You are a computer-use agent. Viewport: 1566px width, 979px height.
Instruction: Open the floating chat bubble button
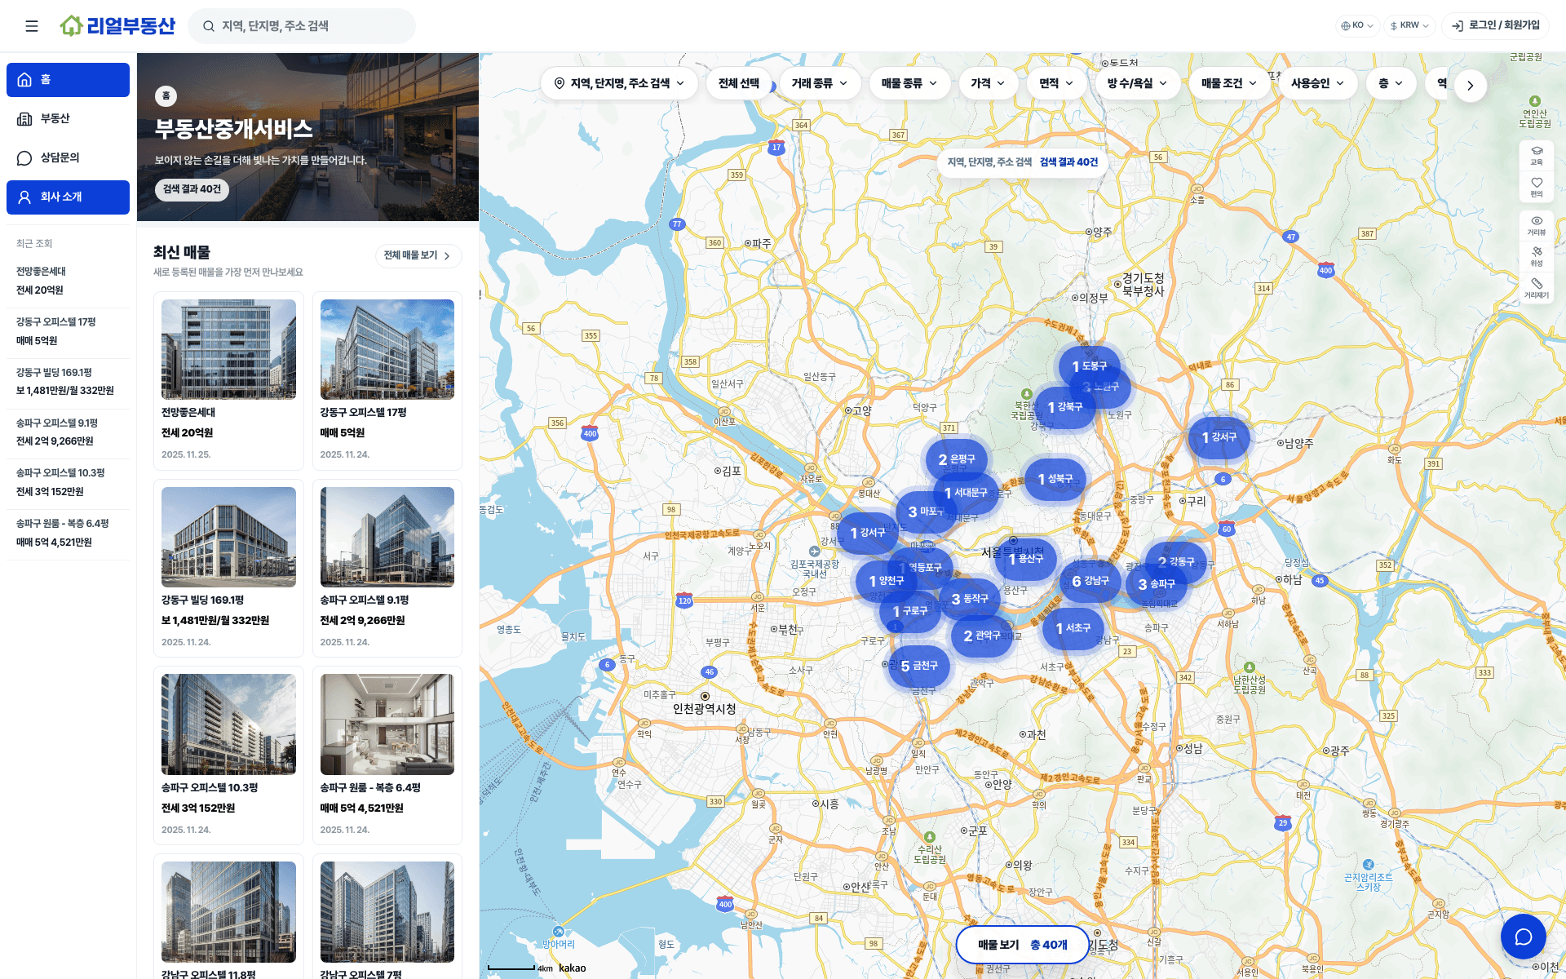pyautogui.click(x=1523, y=937)
